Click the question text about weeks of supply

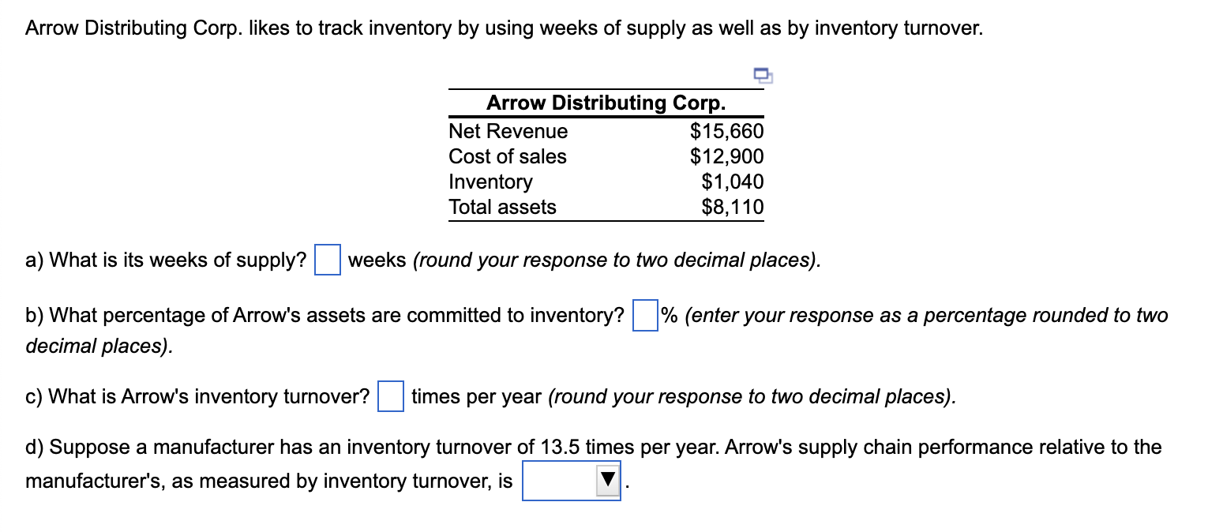[x=166, y=259]
